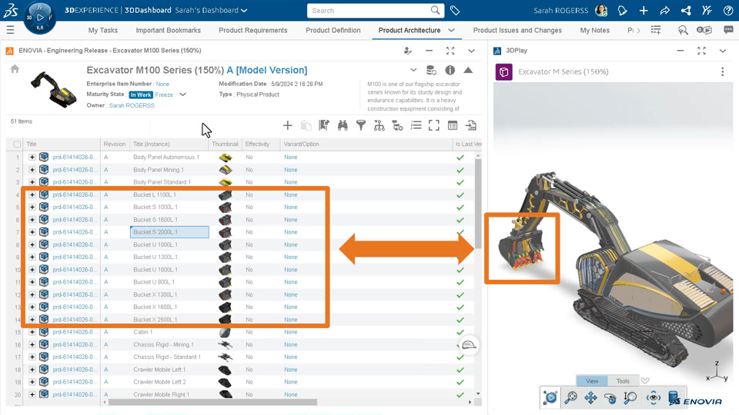Toggle the select-all checkbox in table header
This screenshot has height=415, width=739.
(18, 144)
